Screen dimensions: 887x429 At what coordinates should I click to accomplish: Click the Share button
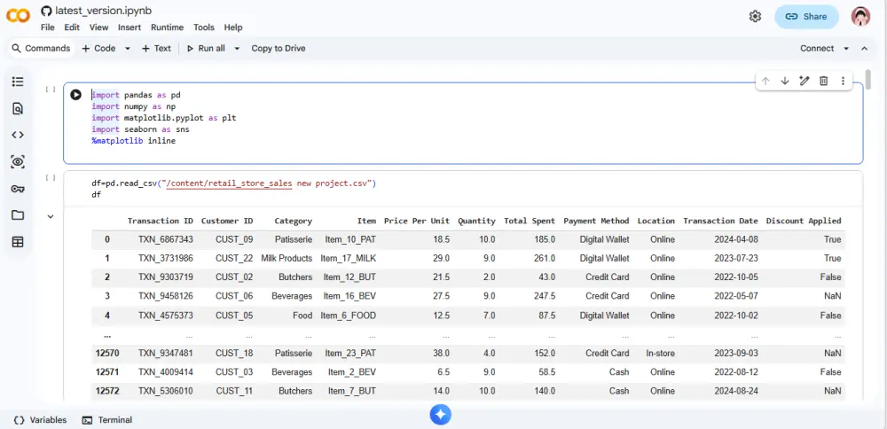click(x=806, y=16)
